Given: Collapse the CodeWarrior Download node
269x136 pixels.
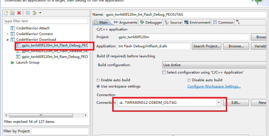Looking at the screenshot, I should pyautogui.click(x=7, y=40).
